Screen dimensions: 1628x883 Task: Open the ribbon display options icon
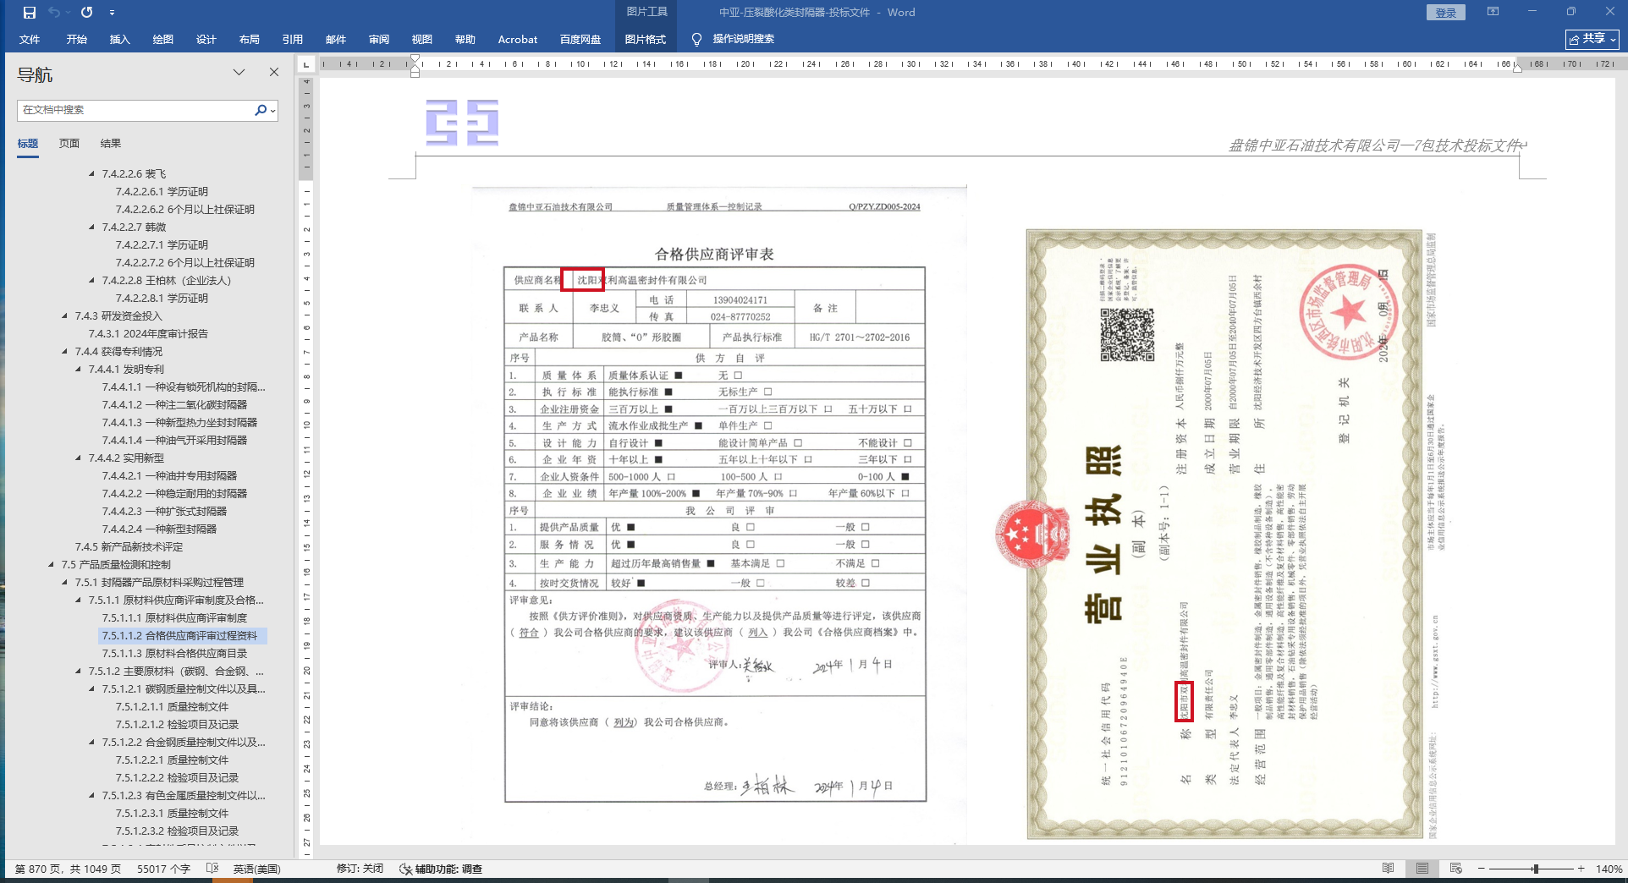tap(1493, 12)
